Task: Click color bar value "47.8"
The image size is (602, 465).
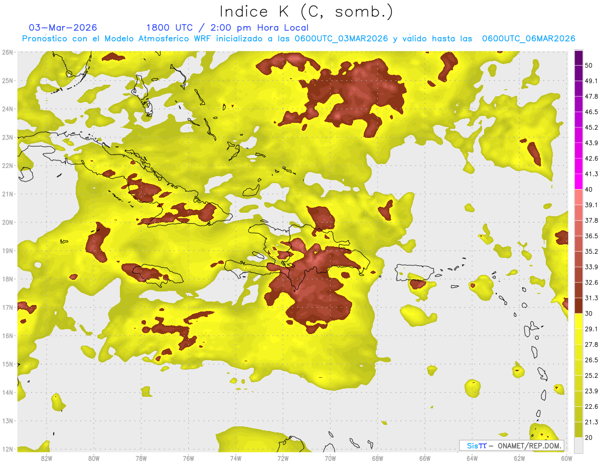Action: [x=591, y=96]
